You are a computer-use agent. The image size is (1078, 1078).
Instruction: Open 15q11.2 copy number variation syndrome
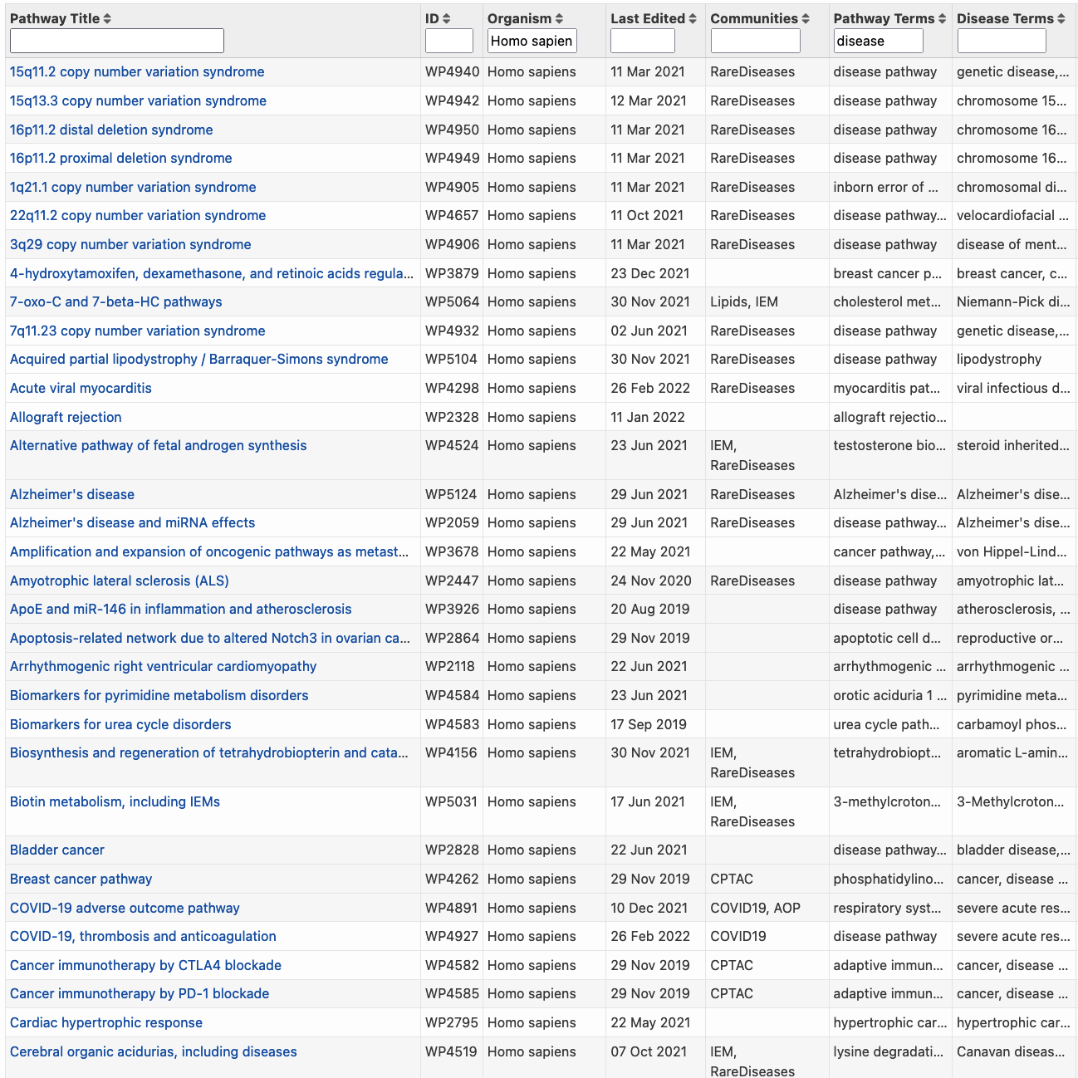tap(137, 72)
